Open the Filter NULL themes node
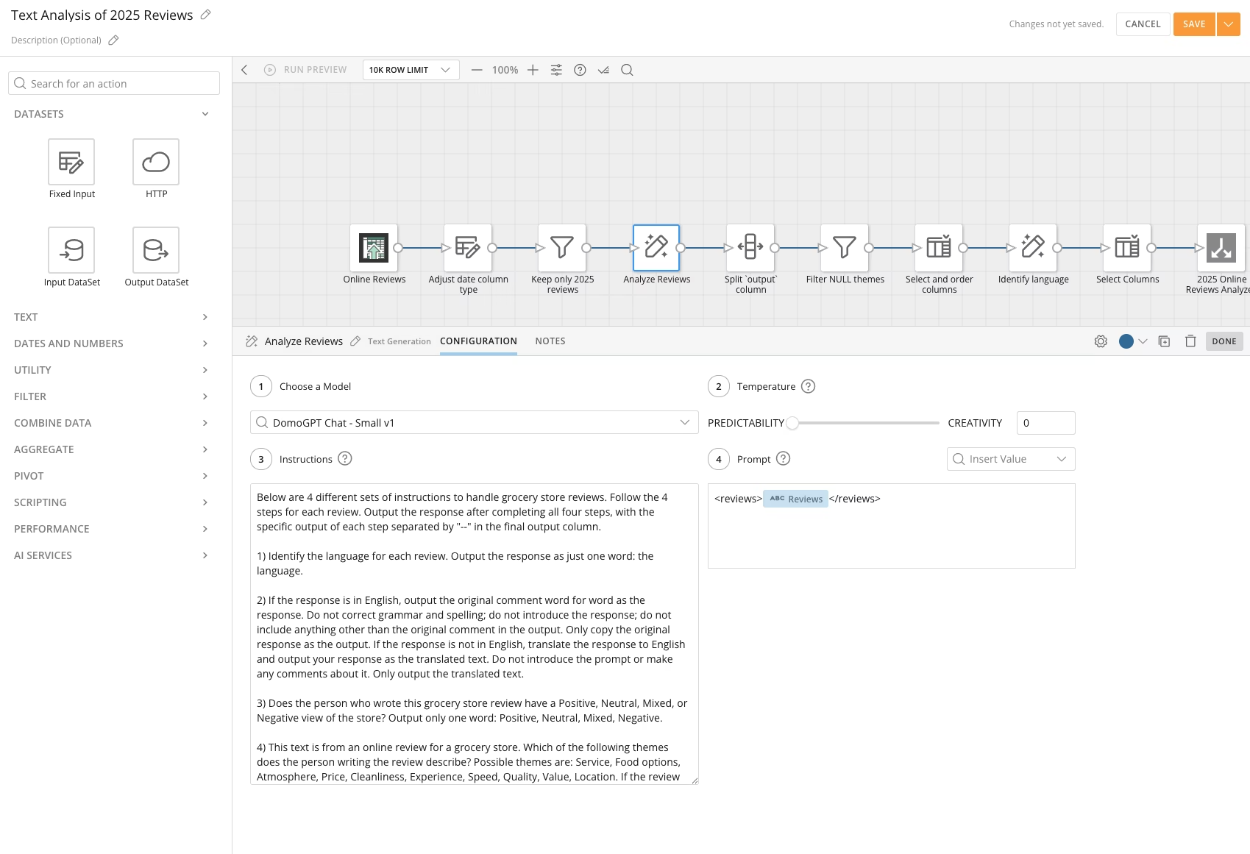The image size is (1250, 854). click(x=845, y=248)
